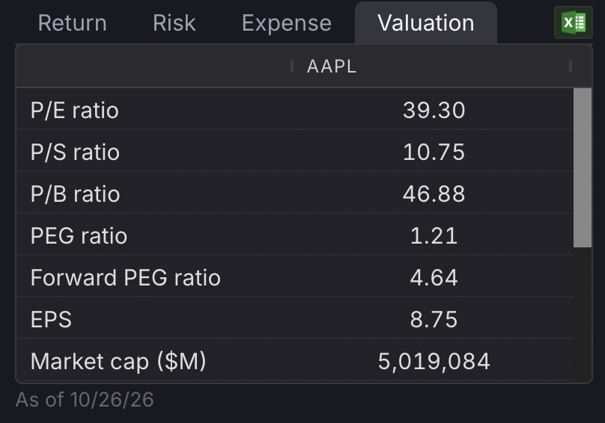Select the Forward PEG ratio label
This screenshot has width=605, height=423.
125,278
